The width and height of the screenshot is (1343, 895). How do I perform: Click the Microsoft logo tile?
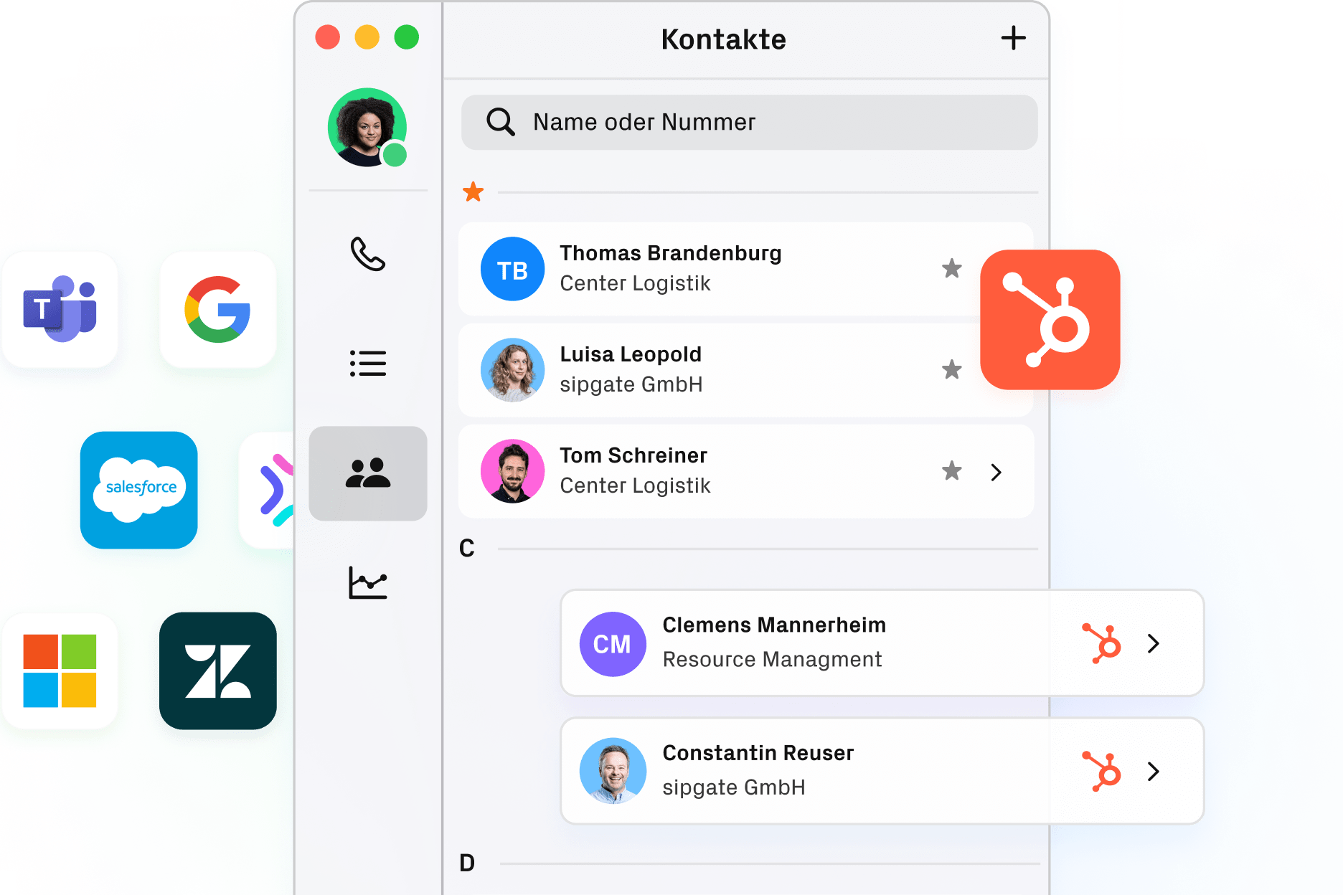[60, 671]
